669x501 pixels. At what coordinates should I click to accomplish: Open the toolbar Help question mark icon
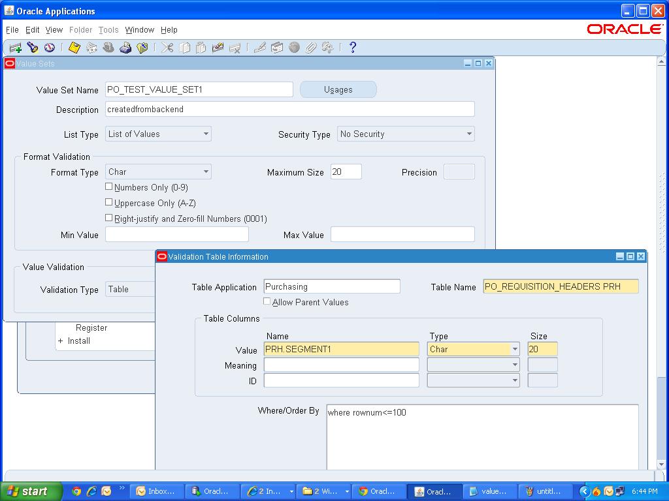pyautogui.click(x=353, y=47)
